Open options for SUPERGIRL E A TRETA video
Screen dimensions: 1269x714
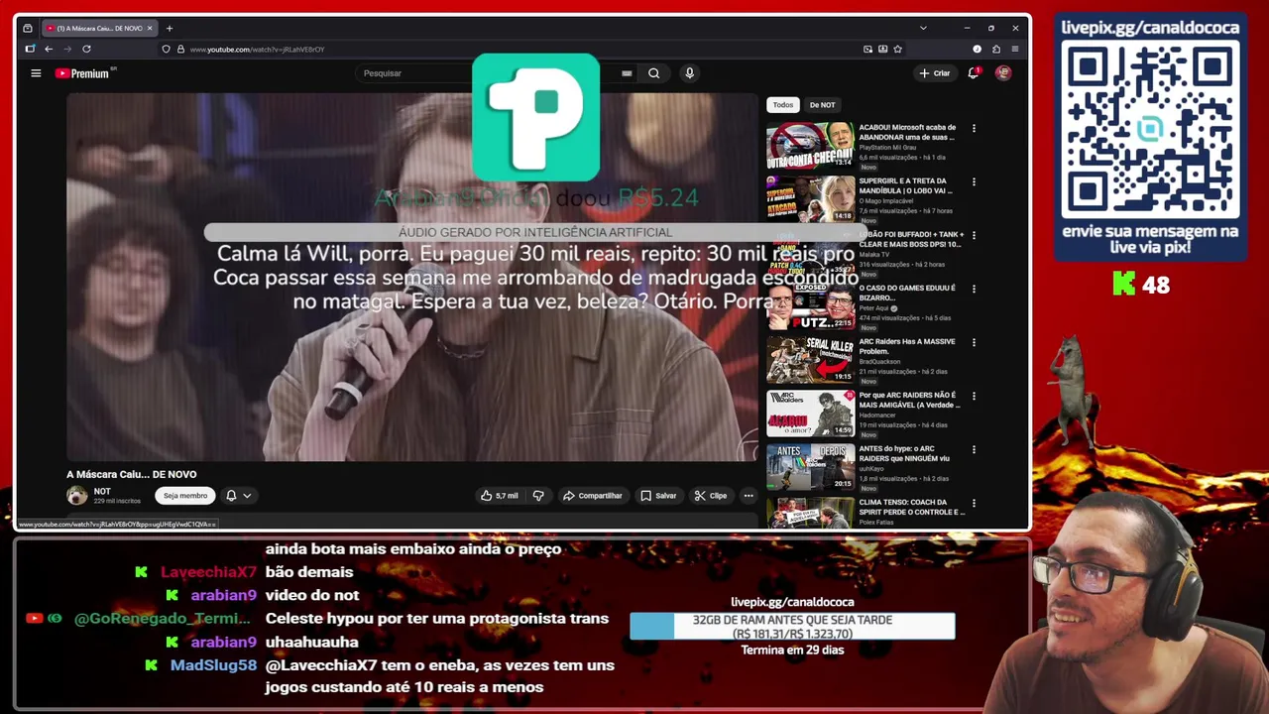click(x=974, y=181)
